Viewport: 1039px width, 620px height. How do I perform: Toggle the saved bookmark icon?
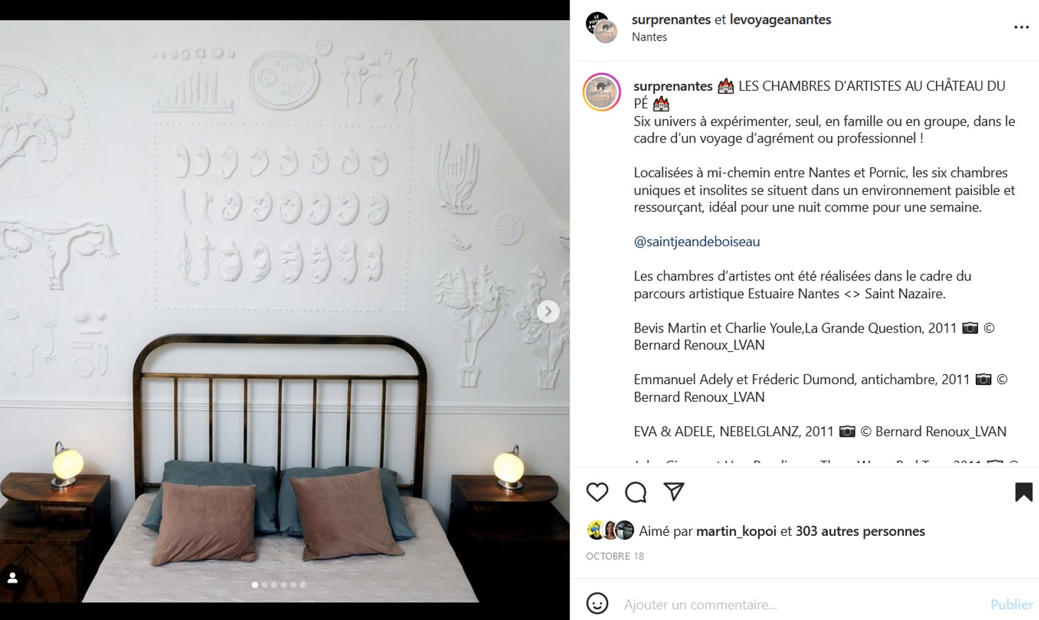(x=1023, y=492)
